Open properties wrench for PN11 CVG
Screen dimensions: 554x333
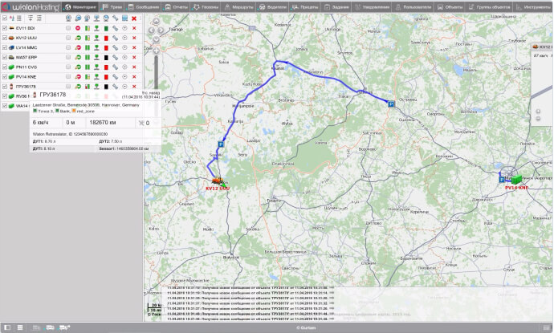point(115,67)
